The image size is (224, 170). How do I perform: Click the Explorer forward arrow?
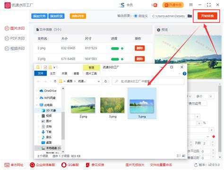(45, 81)
